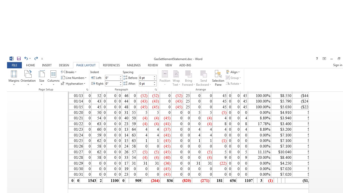Select the 11.11% percentage cell
This screenshot has height=193, width=343.
(x=264, y=152)
